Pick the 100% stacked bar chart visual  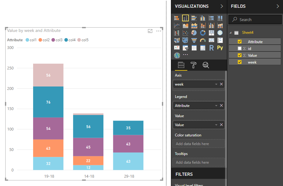pos(211,18)
